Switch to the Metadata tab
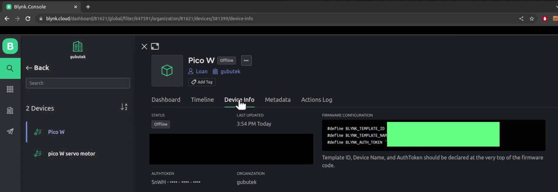The width and height of the screenshot is (558, 192). pyautogui.click(x=278, y=100)
